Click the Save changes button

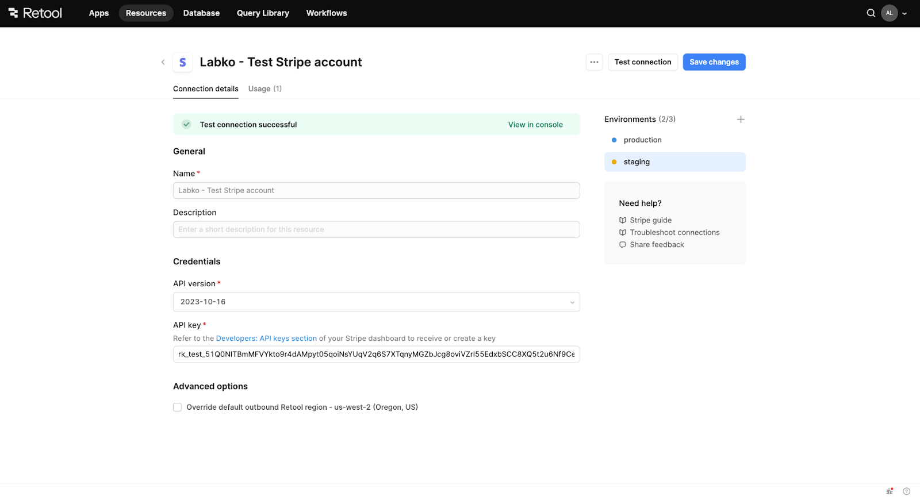point(714,62)
